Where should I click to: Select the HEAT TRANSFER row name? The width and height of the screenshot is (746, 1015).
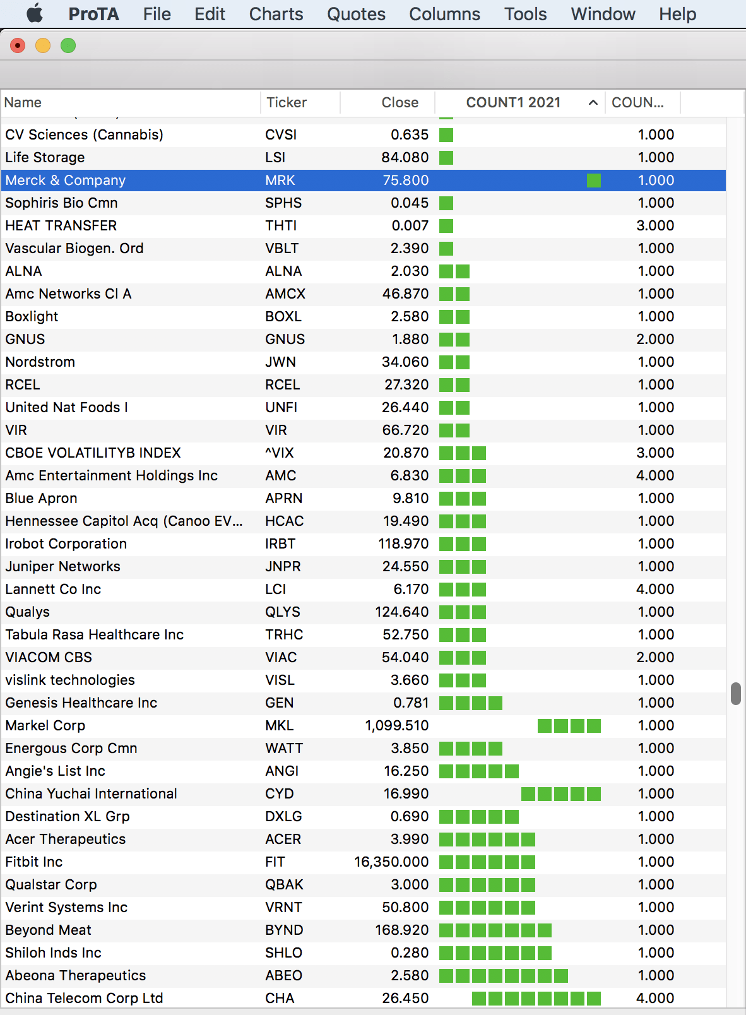tap(61, 225)
